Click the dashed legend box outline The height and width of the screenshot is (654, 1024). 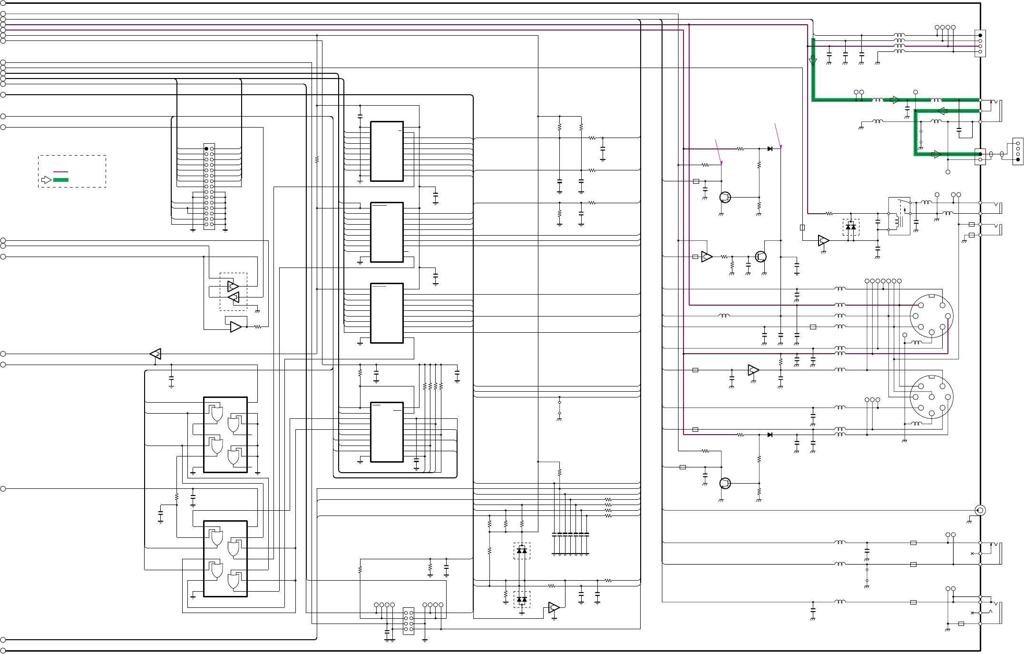click(x=72, y=171)
